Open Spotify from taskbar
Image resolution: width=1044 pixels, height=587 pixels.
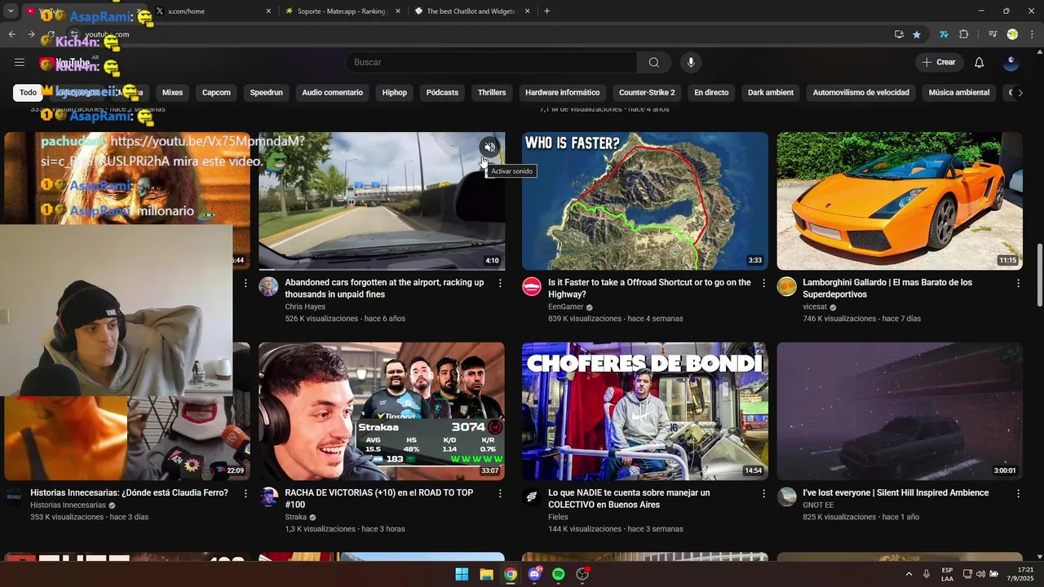(x=559, y=574)
